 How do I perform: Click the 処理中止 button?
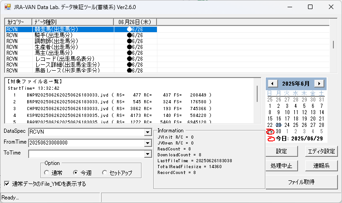(x=282, y=166)
